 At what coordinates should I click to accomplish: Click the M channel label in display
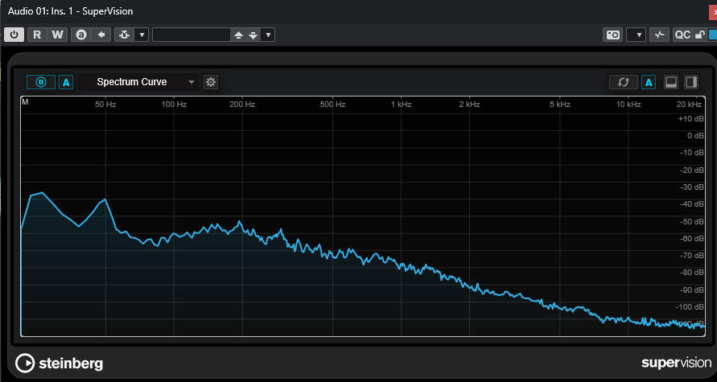25,102
